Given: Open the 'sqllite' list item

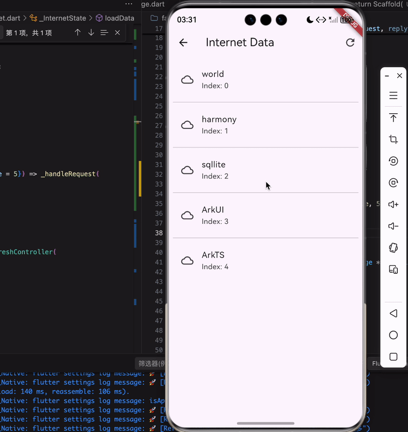Looking at the screenshot, I should [266, 170].
